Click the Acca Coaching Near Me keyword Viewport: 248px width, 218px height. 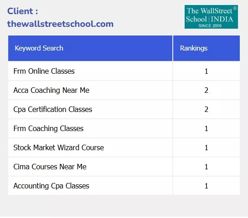(x=52, y=90)
